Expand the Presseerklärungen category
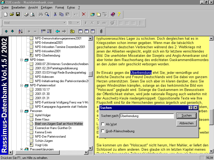Screen dimensions: 214x160 (x=21, y=149)
